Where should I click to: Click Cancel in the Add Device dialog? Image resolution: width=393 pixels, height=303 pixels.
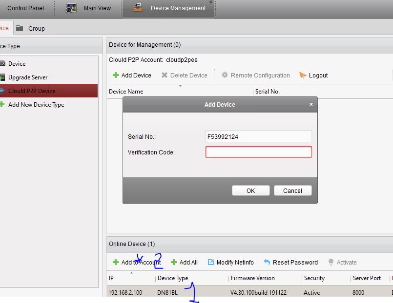pos(292,191)
